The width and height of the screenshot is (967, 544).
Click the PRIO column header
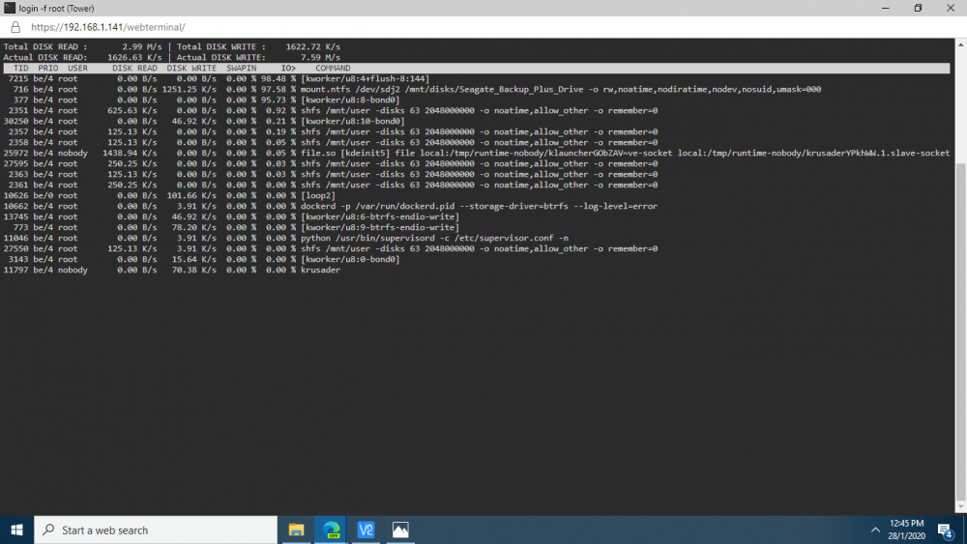pos(48,69)
